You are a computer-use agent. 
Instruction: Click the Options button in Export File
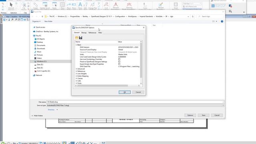[x=190, y=115]
